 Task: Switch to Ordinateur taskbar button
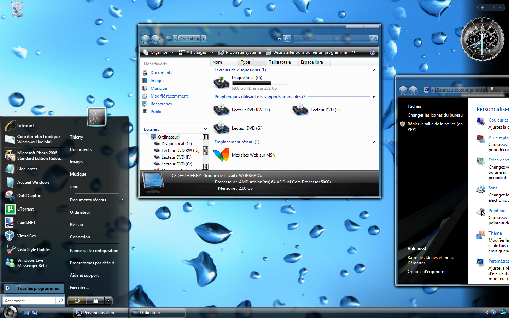pyautogui.click(x=158, y=313)
